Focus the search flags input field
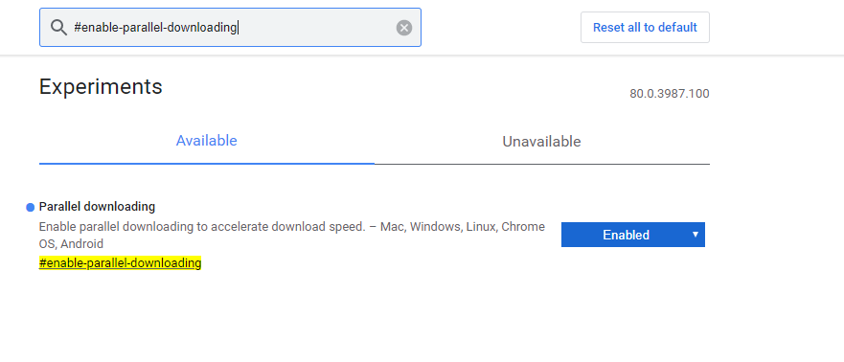 [230, 28]
